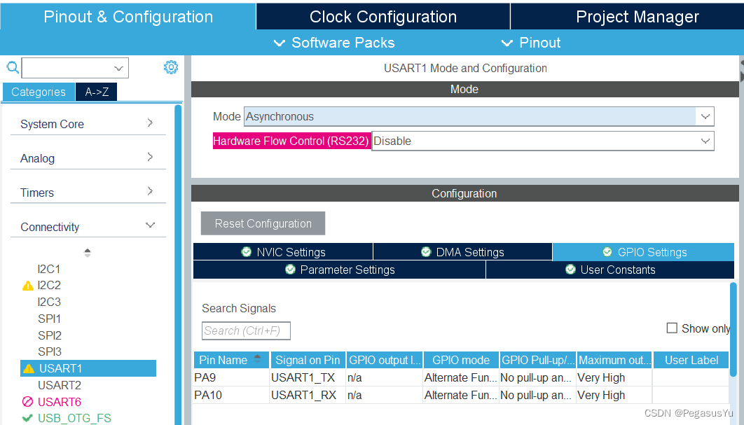This screenshot has width=744, height=425.
Task: Click NVIC Settings green check icon
Action: pyautogui.click(x=247, y=252)
